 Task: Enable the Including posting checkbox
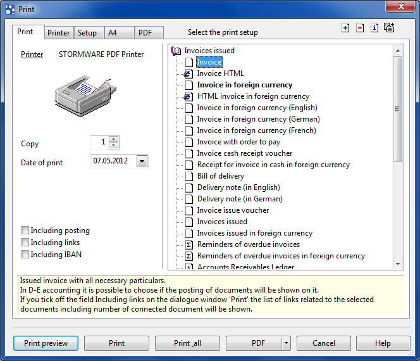[x=25, y=231]
